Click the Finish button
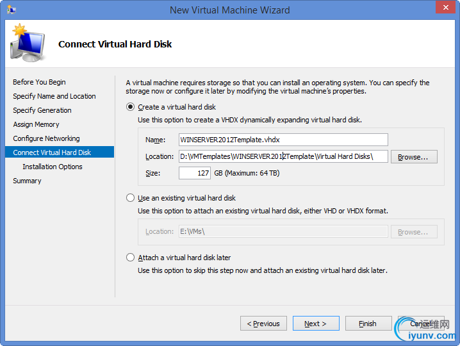The height and width of the screenshot is (346, 460). (x=368, y=324)
